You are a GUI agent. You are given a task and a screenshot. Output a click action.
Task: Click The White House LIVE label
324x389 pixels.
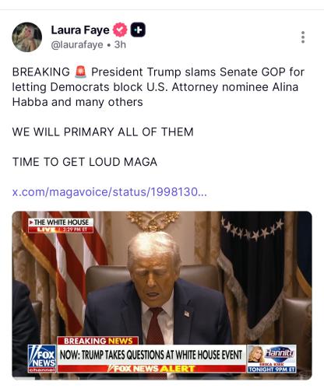(61, 226)
